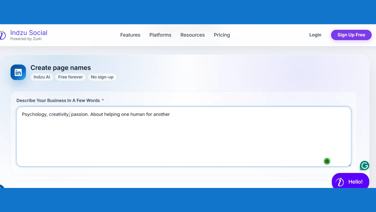Click the Indzu AI tag
The height and width of the screenshot is (212, 376).
(x=42, y=77)
